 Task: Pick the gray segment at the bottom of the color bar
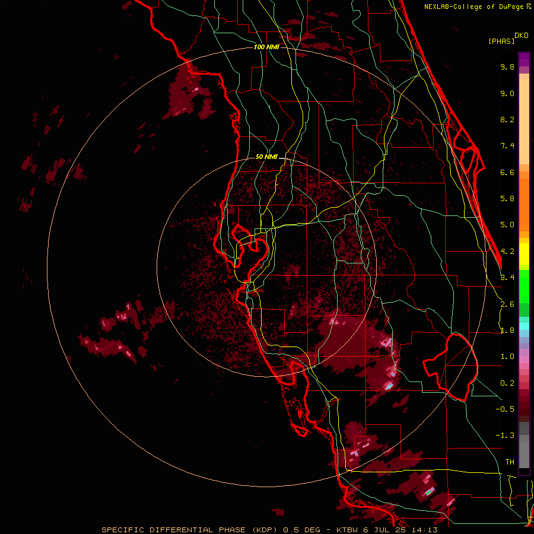(x=524, y=446)
